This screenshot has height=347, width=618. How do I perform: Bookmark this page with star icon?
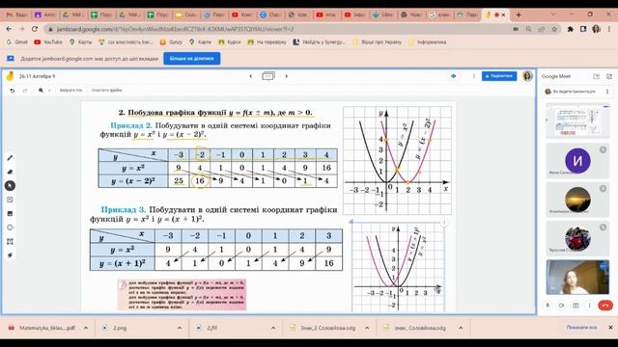(554, 29)
